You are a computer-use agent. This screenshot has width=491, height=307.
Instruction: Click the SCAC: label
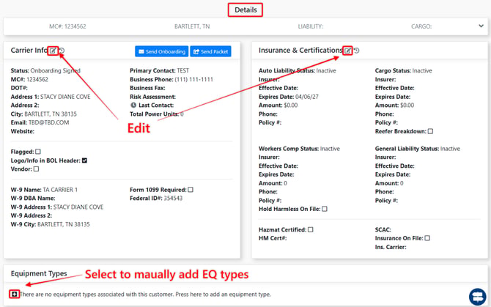click(383, 229)
